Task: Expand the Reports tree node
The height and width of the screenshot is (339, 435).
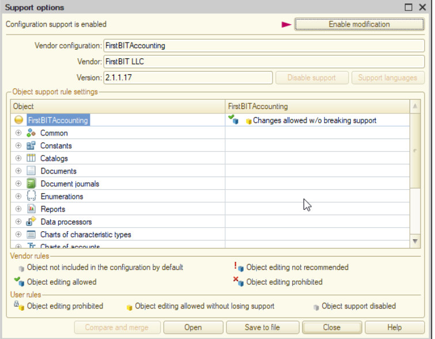Action: click(18, 209)
